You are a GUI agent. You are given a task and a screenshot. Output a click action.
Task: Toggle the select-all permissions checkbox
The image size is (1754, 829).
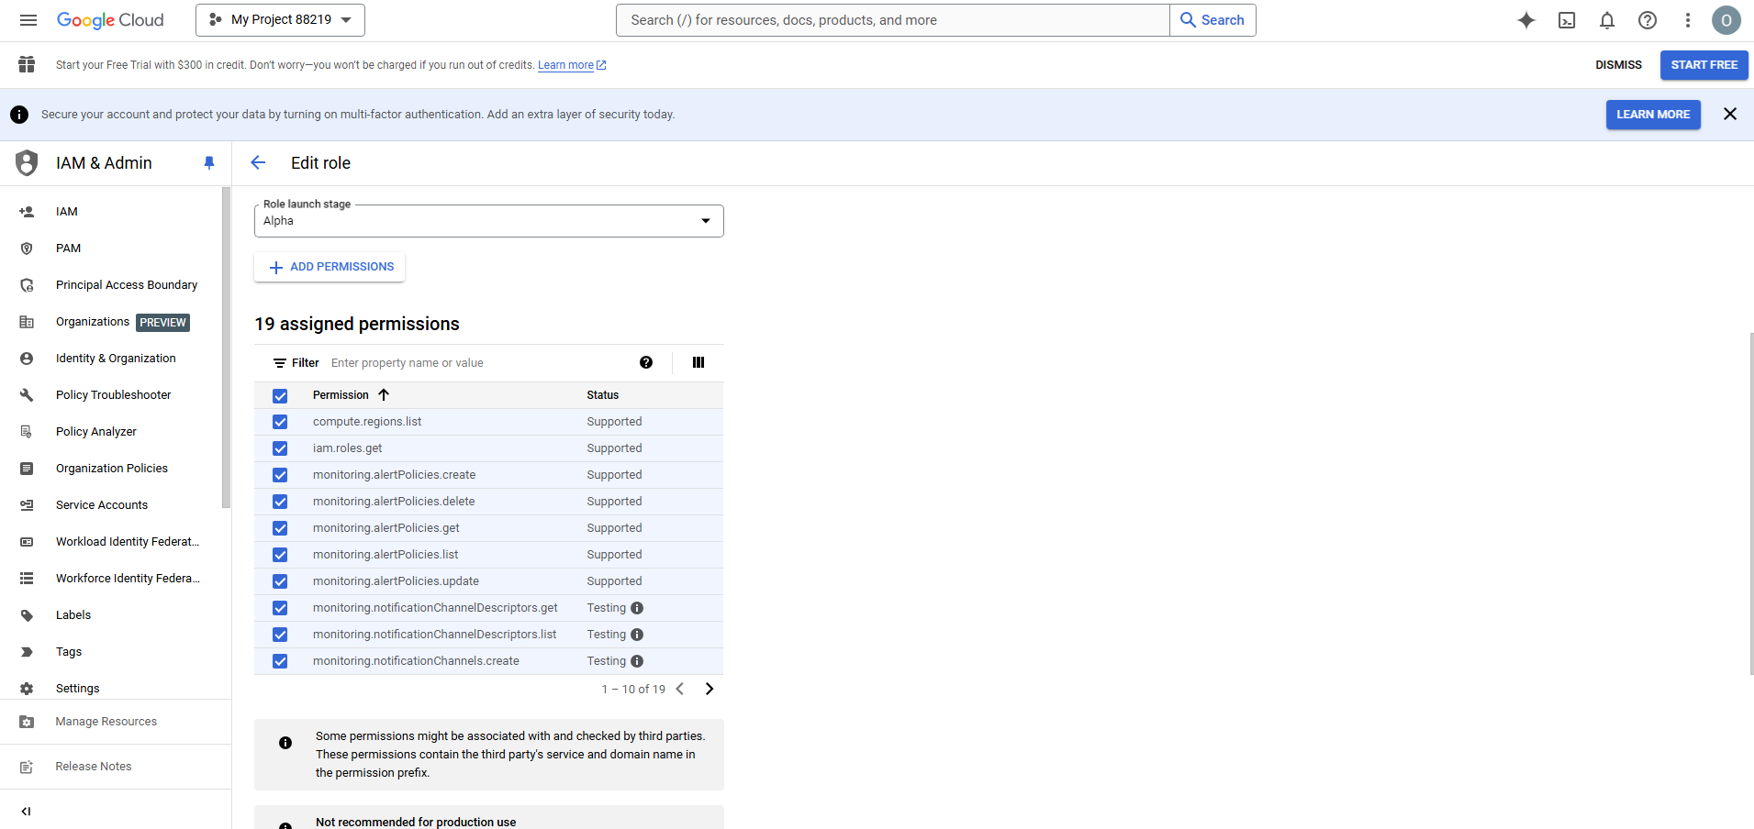pos(280,395)
